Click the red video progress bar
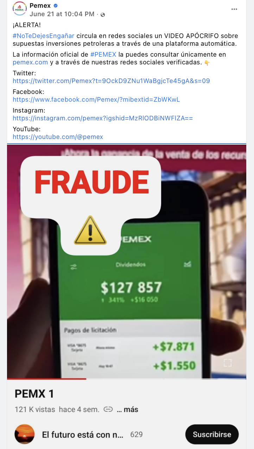Screen dimensions: 254x449 click(x=46, y=379)
